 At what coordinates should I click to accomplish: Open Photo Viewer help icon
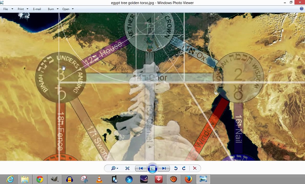click(301, 8)
